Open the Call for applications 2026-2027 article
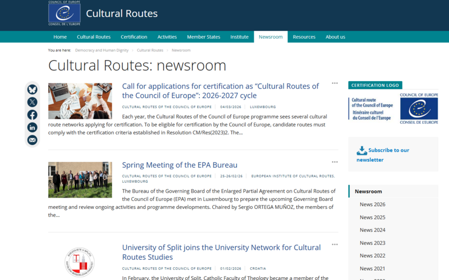Image resolution: width=449 pixels, height=280 pixels. (x=220, y=91)
